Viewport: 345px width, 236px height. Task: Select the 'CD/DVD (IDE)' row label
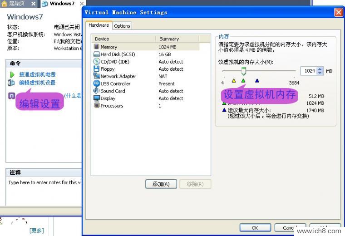[115, 62]
